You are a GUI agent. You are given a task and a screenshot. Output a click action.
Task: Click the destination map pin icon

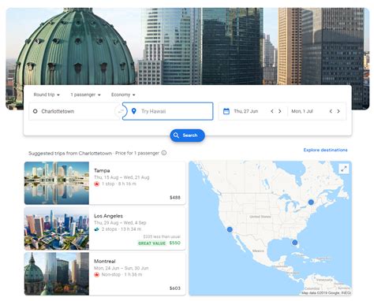(133, 111)
